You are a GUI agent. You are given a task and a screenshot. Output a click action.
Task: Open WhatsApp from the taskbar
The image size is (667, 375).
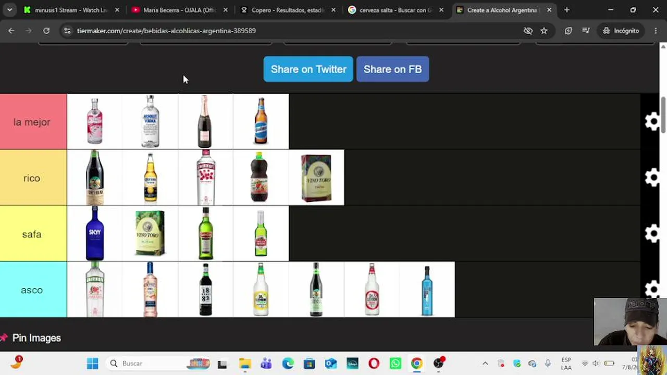tap(395, 364)
